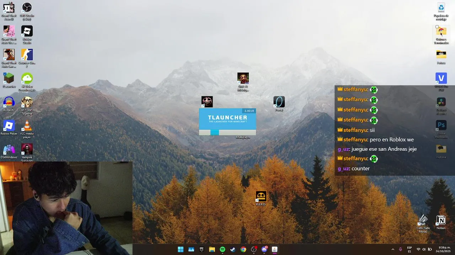Select Grand Theft Auto San Andreas shortcut
Screen dimensions: 455x255
9,58
